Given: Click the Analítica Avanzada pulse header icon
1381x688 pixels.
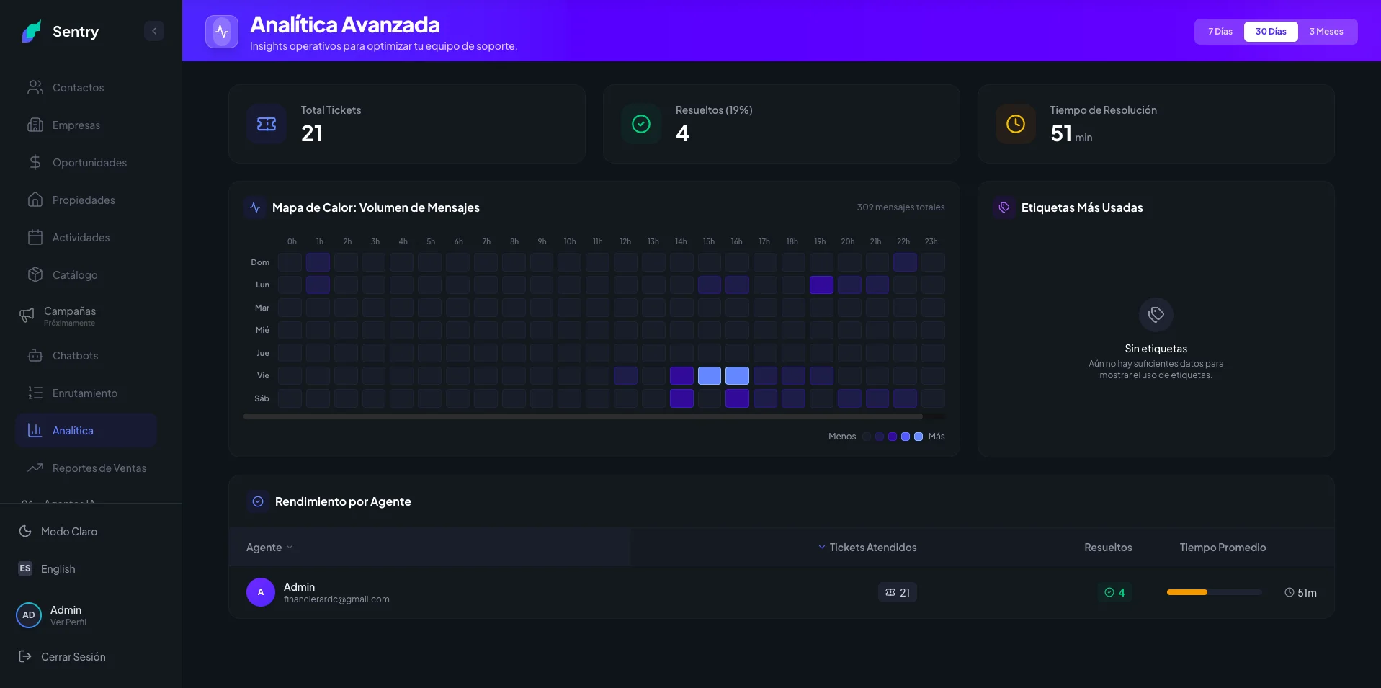Looking at the screenshot, I should tap(222, 32).
